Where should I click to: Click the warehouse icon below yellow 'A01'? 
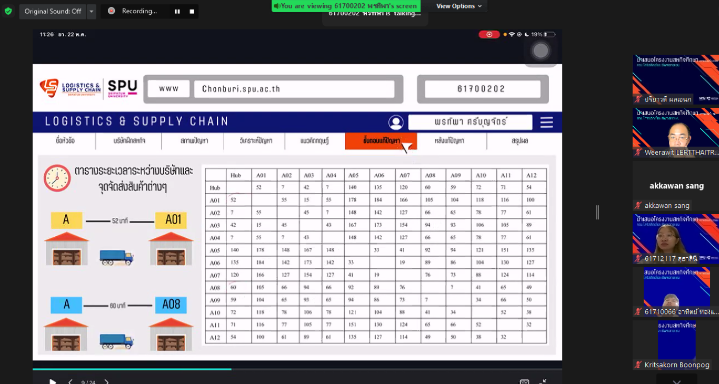172,249
